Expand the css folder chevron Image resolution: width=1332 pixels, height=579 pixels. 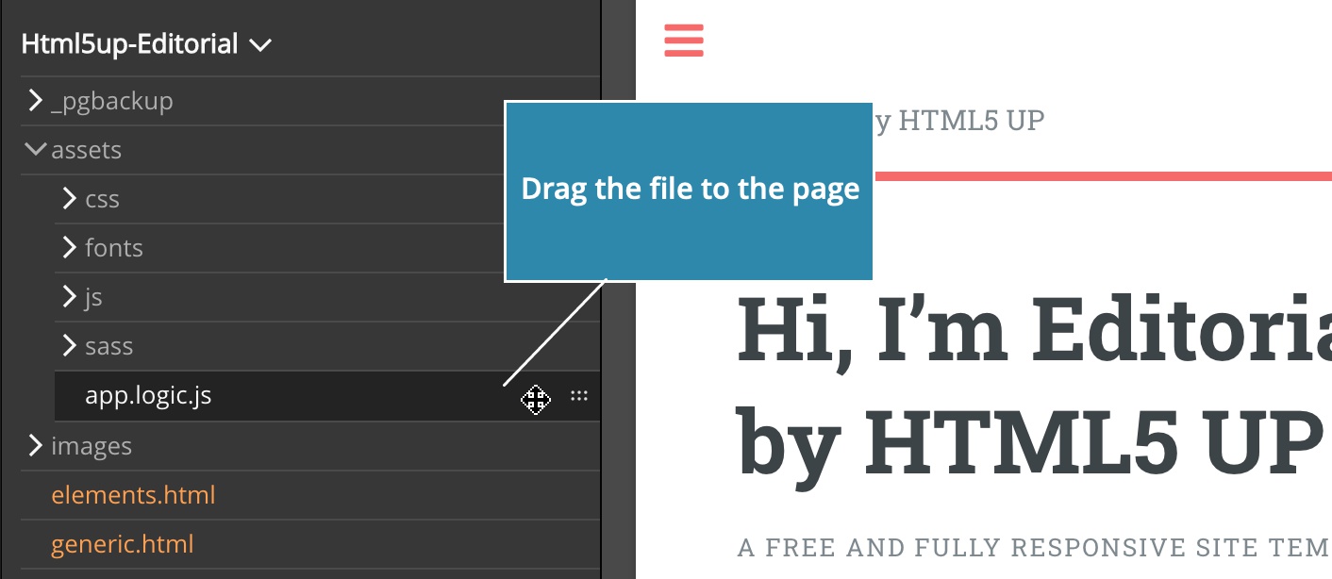click(x=69, y=198)
